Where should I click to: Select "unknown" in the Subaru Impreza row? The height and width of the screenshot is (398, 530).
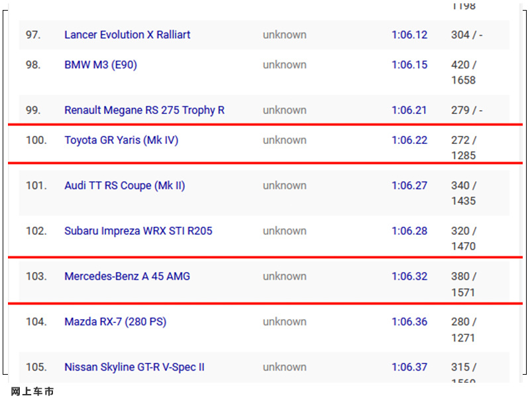[285, 231]
